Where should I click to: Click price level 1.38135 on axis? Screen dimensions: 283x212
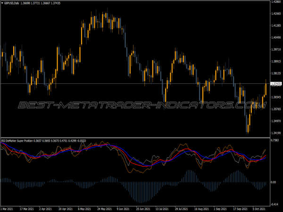coord(276,73)
